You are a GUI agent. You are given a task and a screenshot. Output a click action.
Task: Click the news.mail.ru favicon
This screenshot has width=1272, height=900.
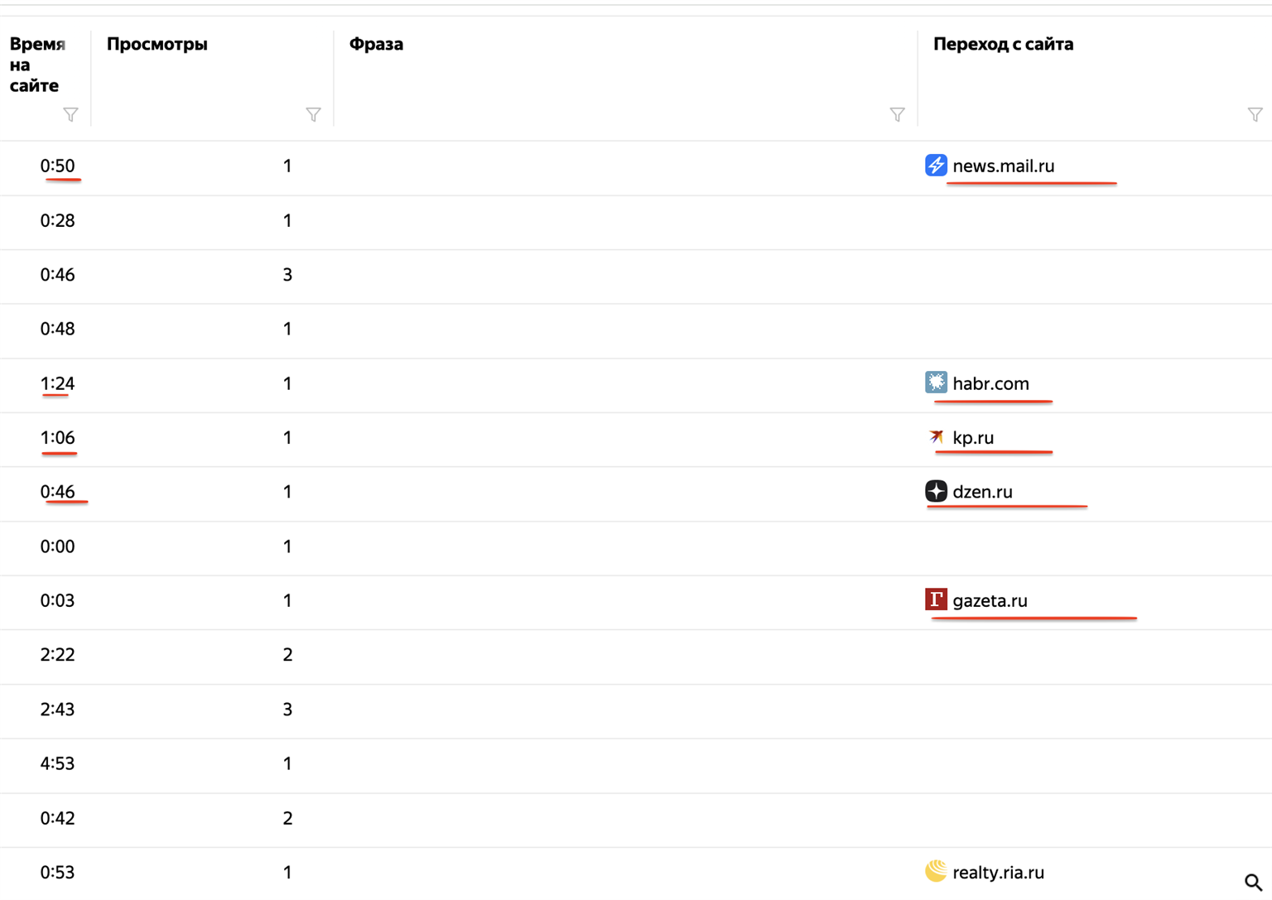point(936,165)
